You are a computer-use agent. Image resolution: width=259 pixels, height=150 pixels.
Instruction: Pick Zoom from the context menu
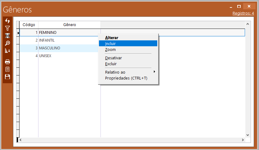(110, 50)
